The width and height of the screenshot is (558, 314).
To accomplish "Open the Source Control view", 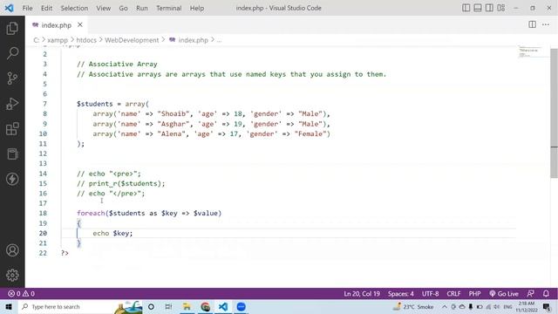I will point(12,78).
